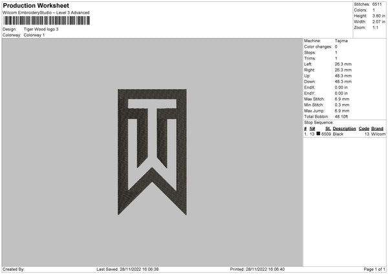The height and width of the screenshot is (274, 388).
Task: Select the 'Created By:' label
Action: point(14,269)
